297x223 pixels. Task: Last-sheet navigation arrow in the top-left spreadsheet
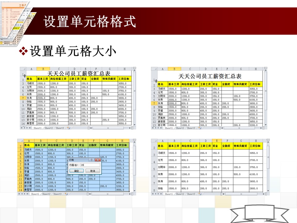coord(30,128)
